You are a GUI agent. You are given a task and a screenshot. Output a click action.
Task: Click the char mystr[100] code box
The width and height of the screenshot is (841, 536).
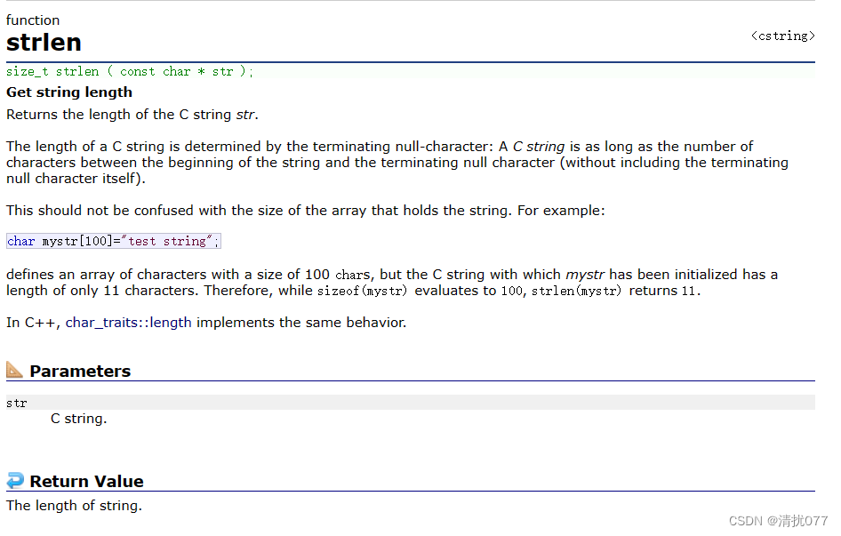click(114, 242)
